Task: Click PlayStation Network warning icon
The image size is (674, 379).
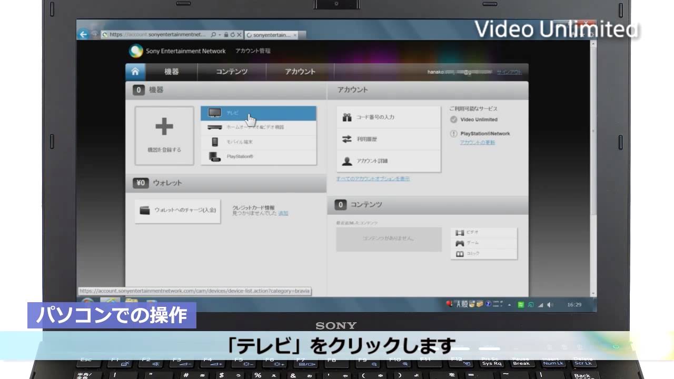Action: click(x=453, y=134)
